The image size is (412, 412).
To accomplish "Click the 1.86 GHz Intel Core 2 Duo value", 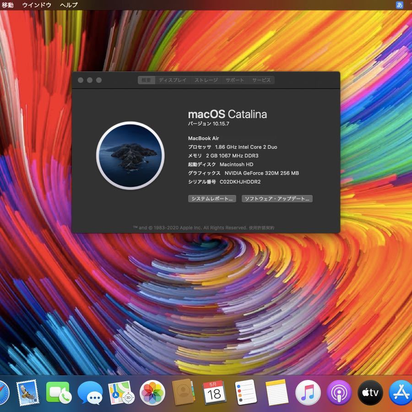I will (246, 147).
